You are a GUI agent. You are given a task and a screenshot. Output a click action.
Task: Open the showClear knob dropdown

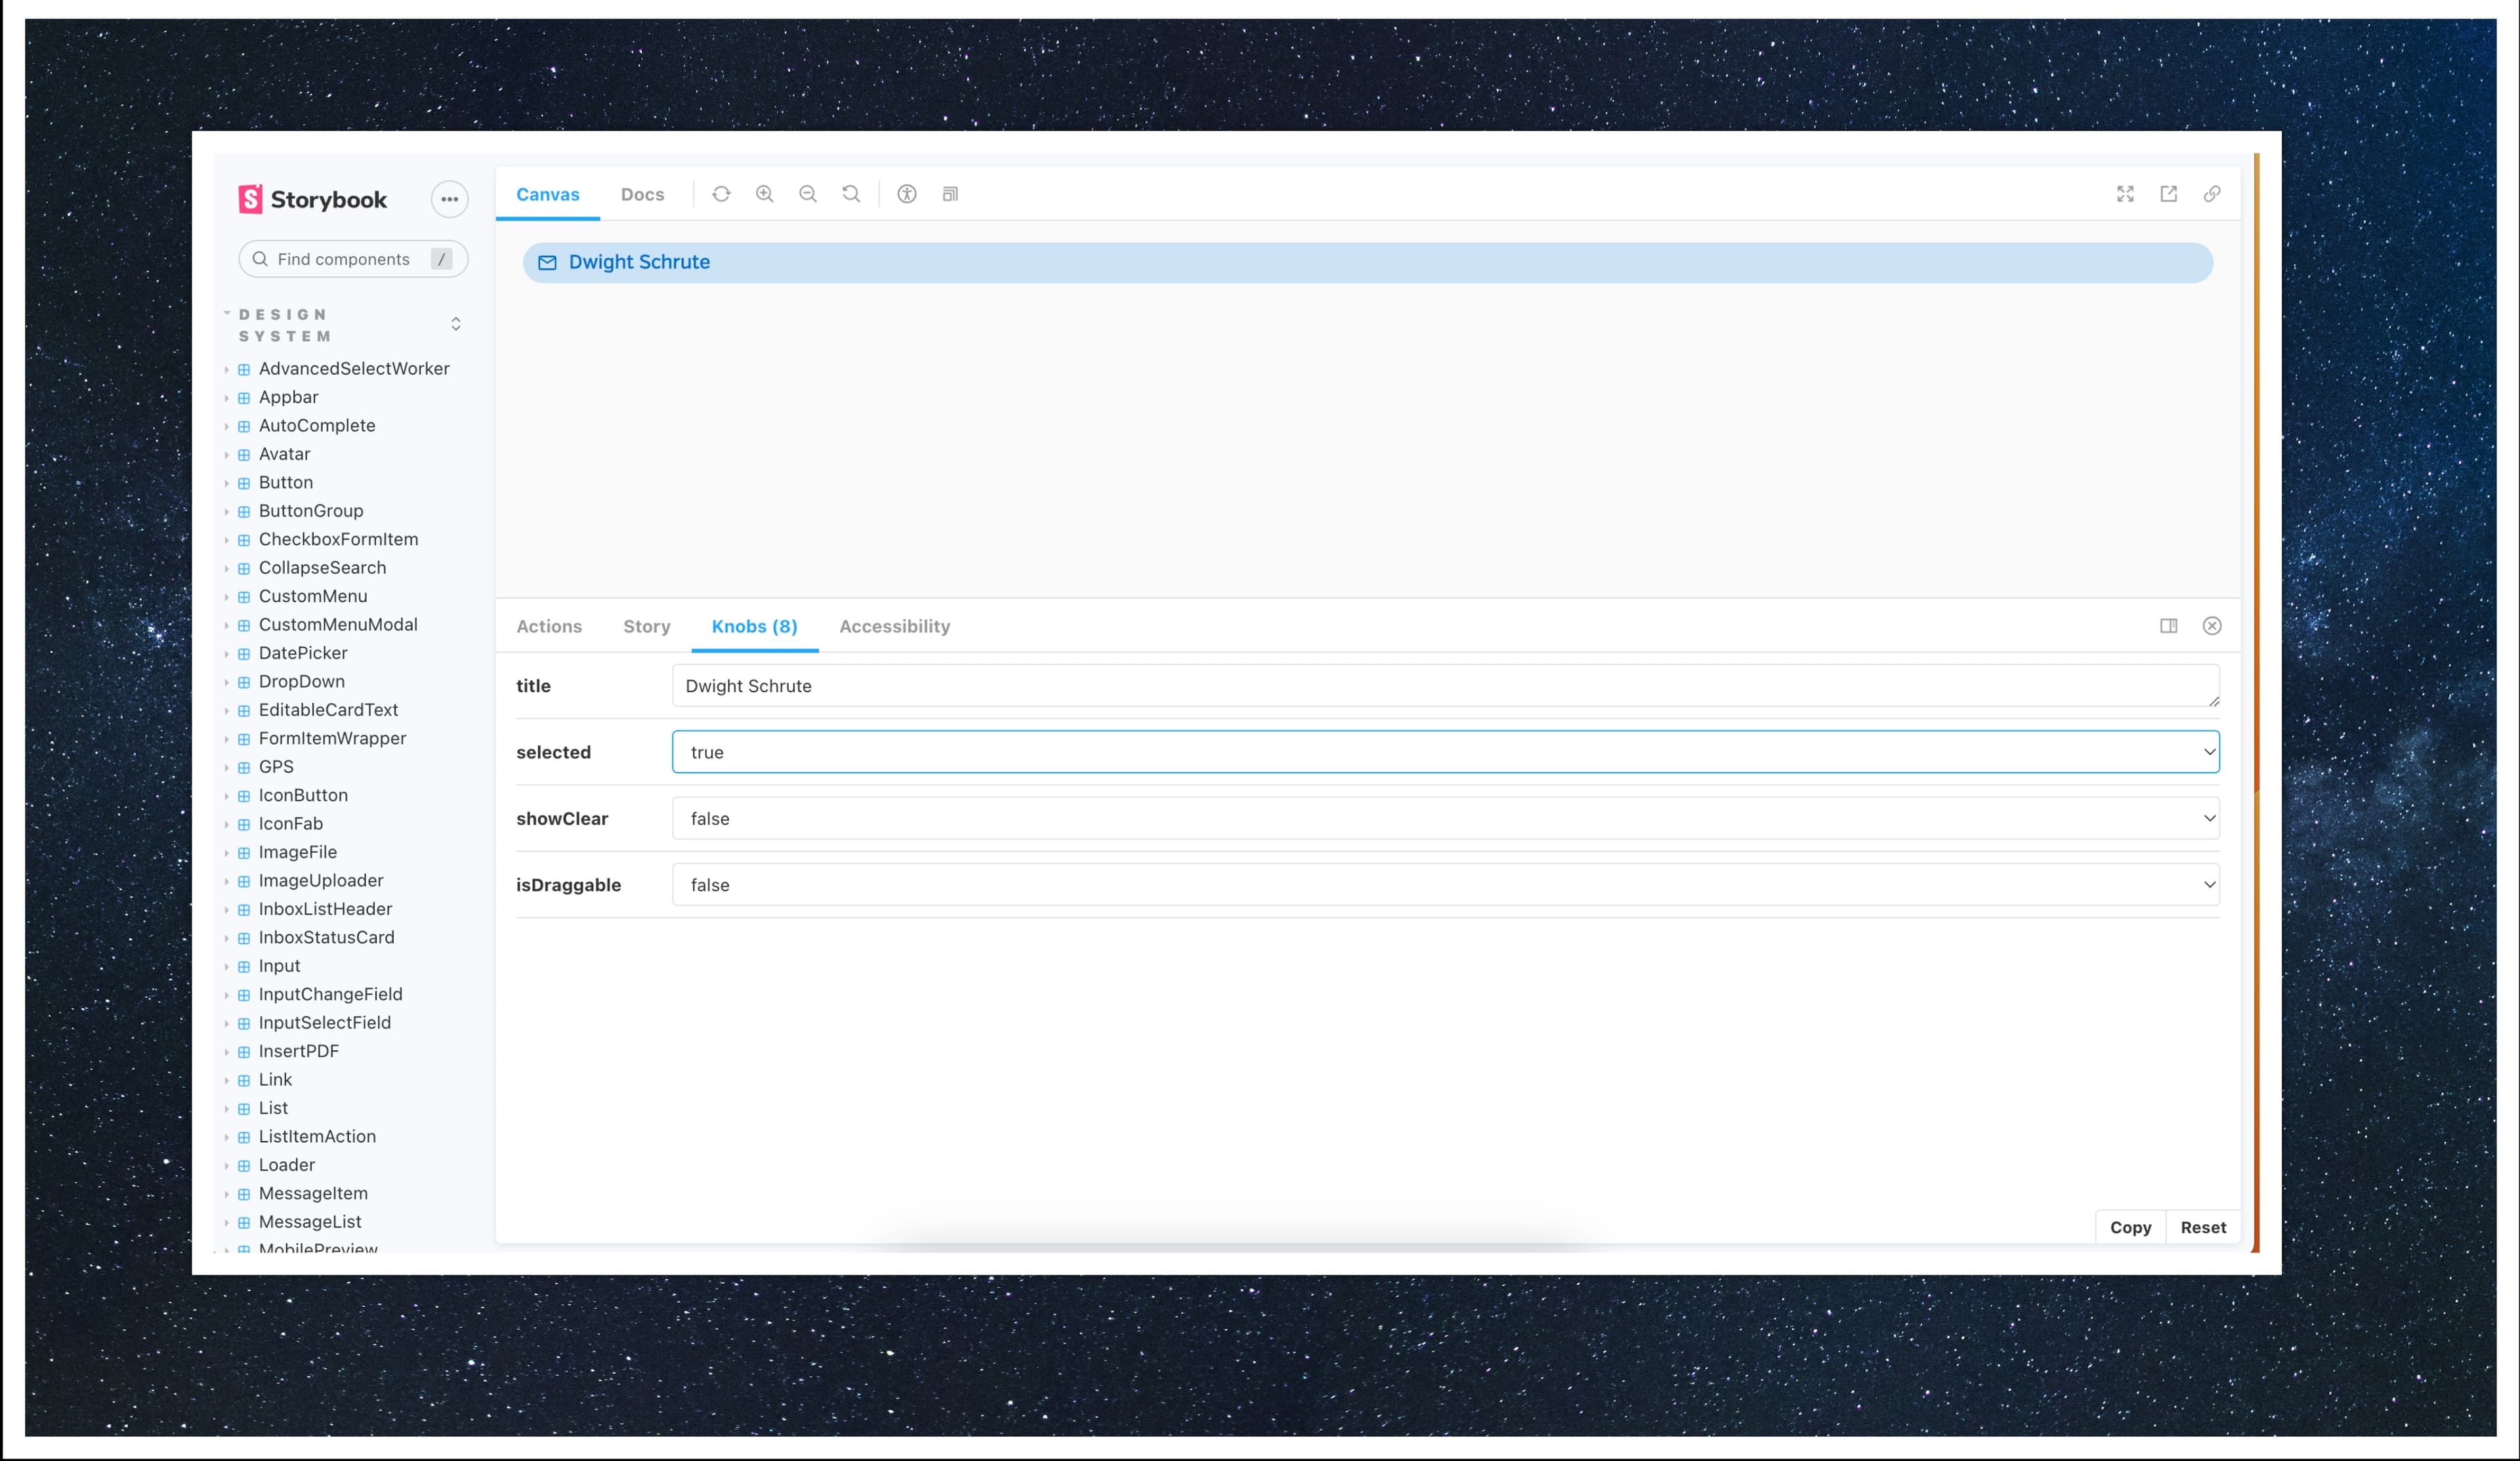1446,818
